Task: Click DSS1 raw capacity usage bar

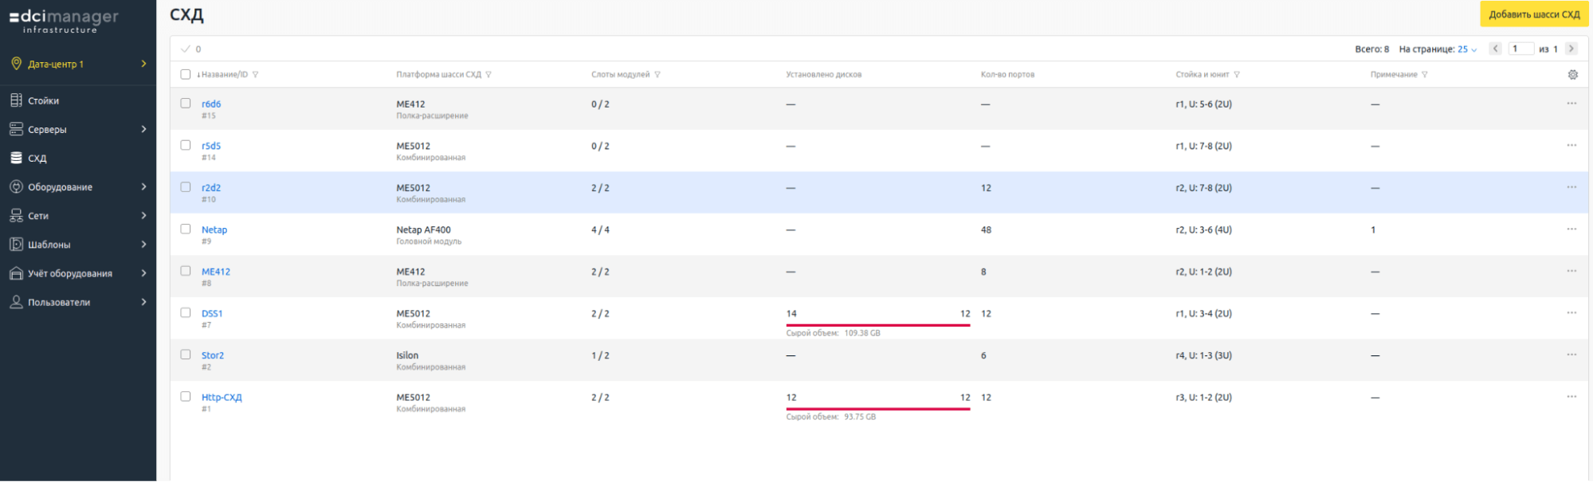Action: (x=877, y=325)
